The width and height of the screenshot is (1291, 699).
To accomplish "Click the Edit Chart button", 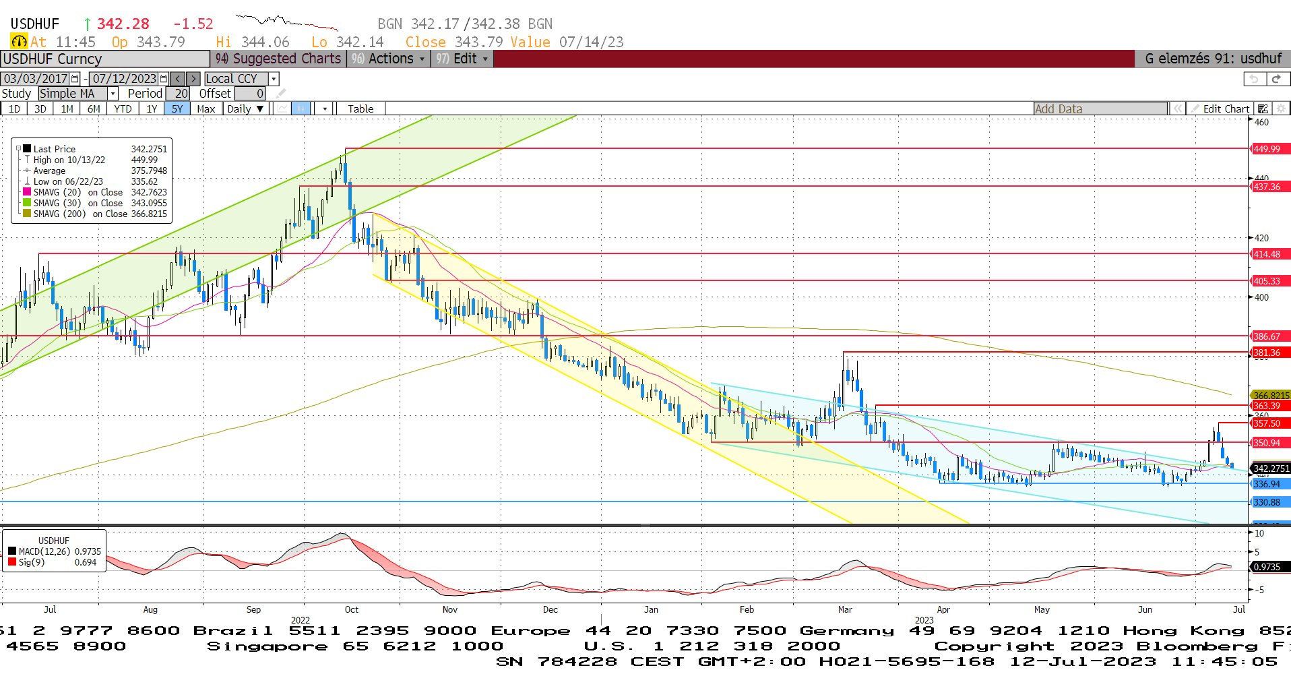I will (x=1220, y=109).
